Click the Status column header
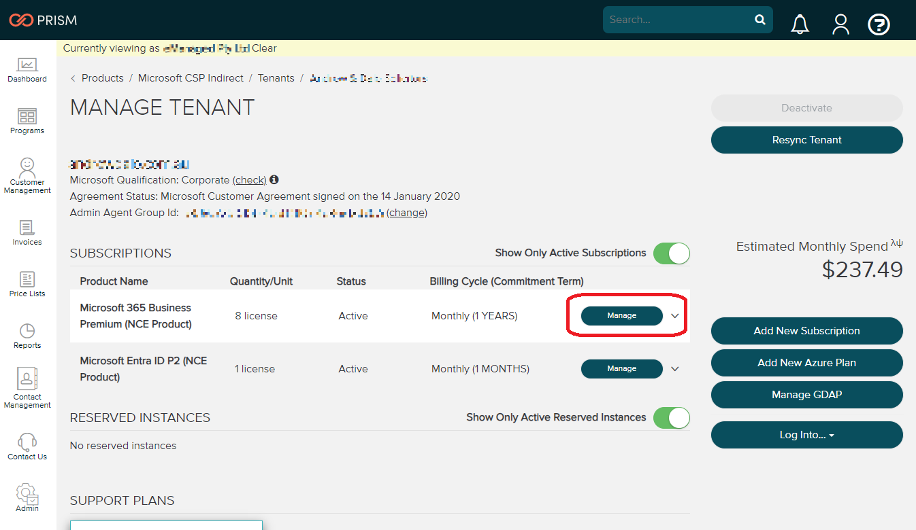 click(x=351, y=281)
